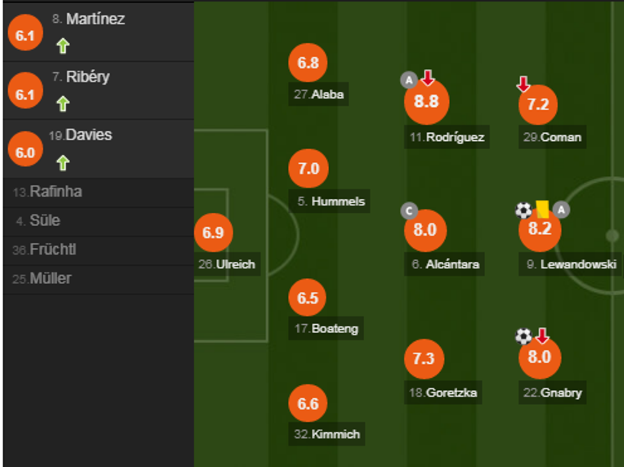
Task: Click the green sub-on arrow under Ribéry
Action: (x=62, y=103)
